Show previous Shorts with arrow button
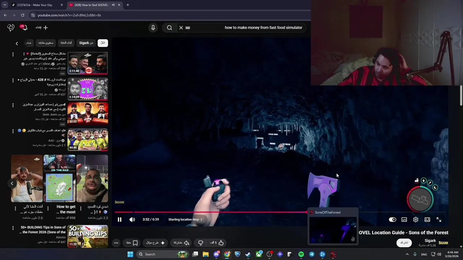This screenshot has height=260, width=463. (x=12, y=183)
